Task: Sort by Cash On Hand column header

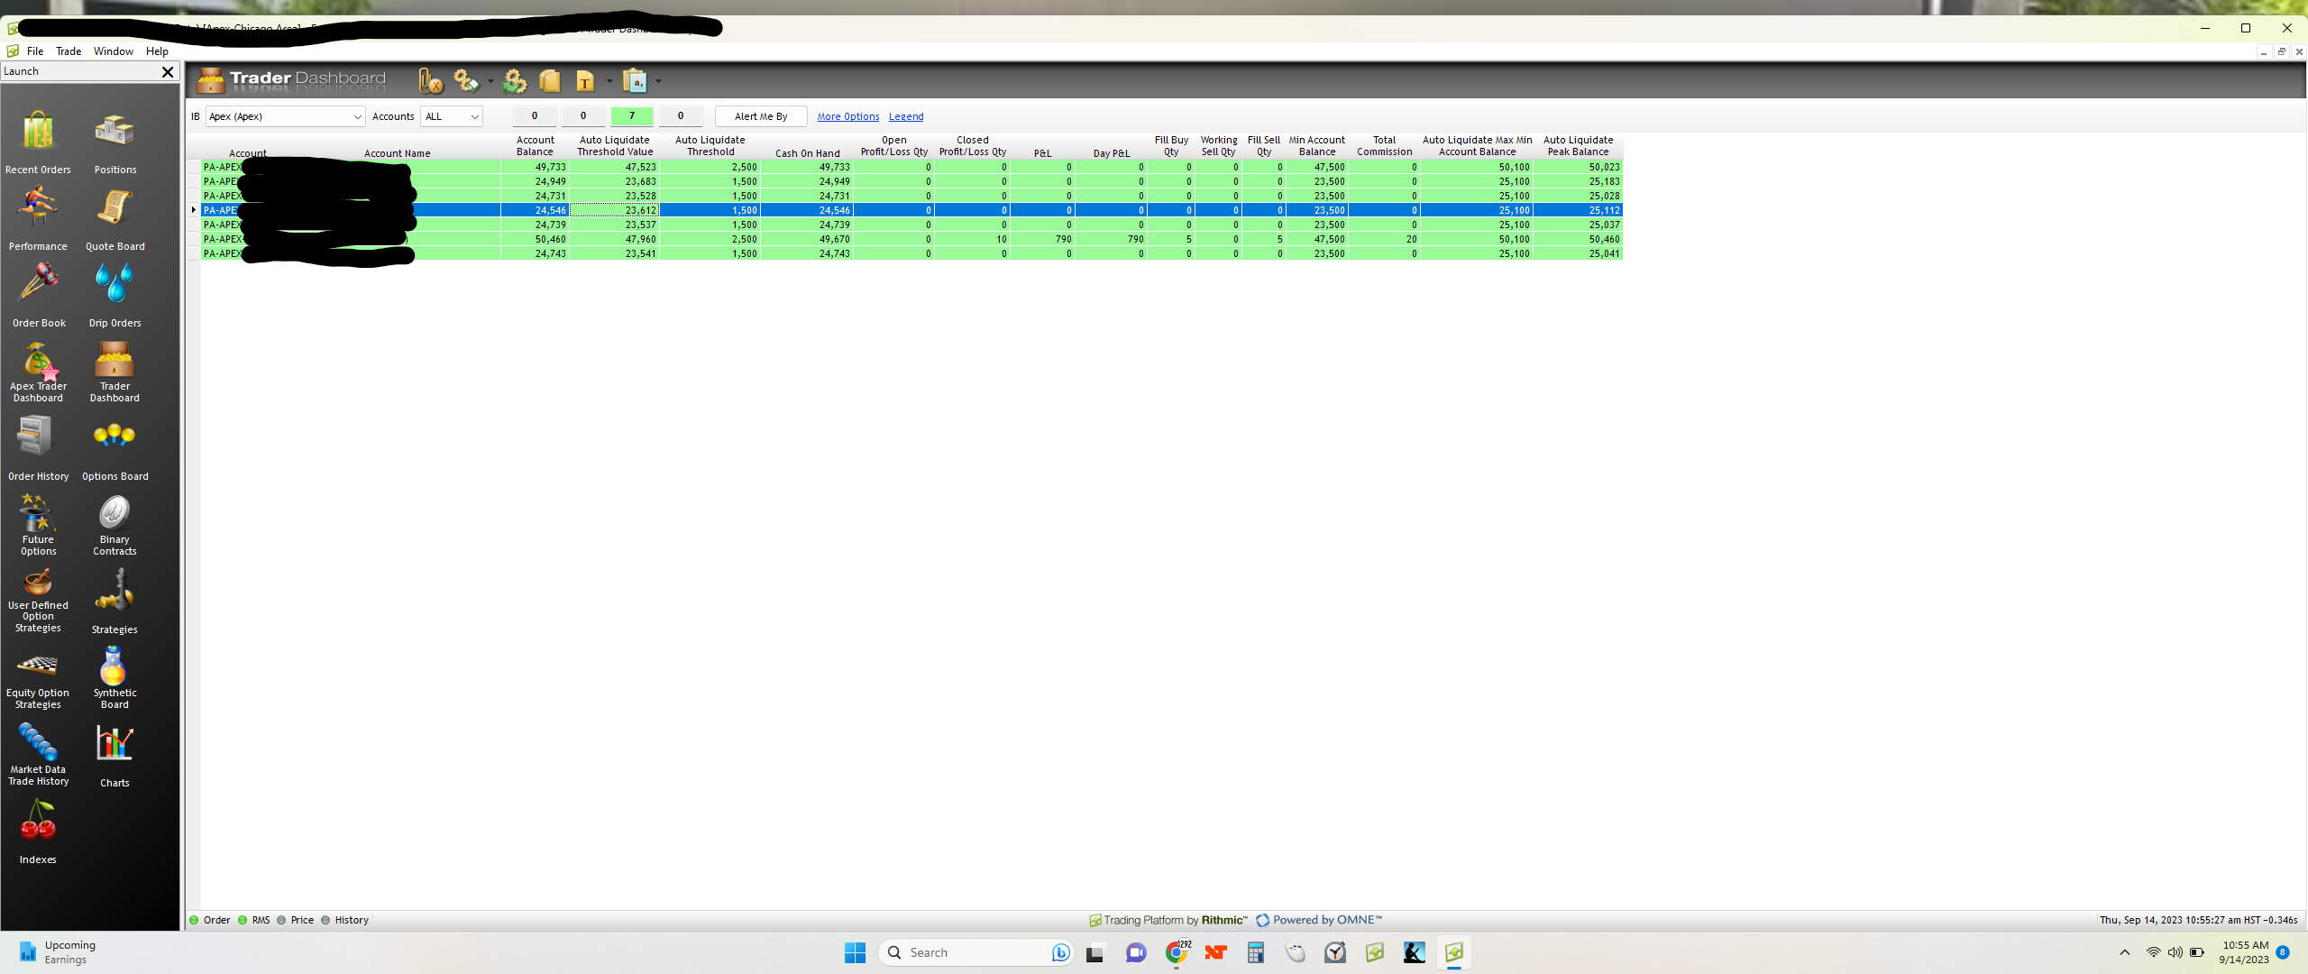Action: pos(807,153)
